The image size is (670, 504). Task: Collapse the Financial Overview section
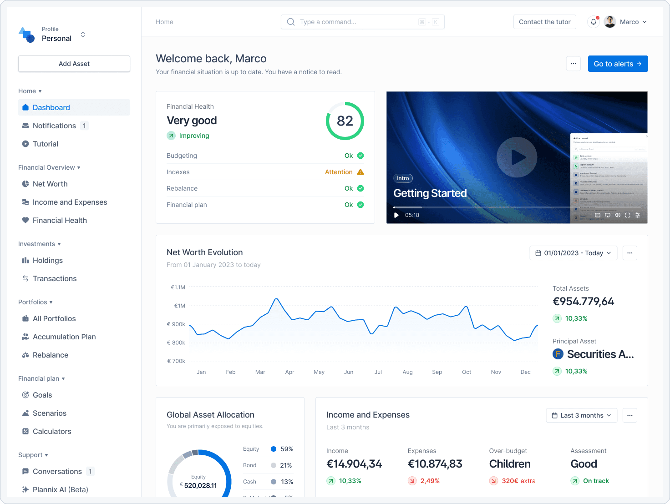tap(49, 167)
